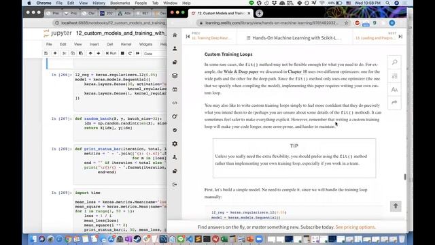The height and width of the screenshot is (245, 435).
Task: Click the scroll-to-top arrow button
Action: pyautogui.click(x=396, y=206)
